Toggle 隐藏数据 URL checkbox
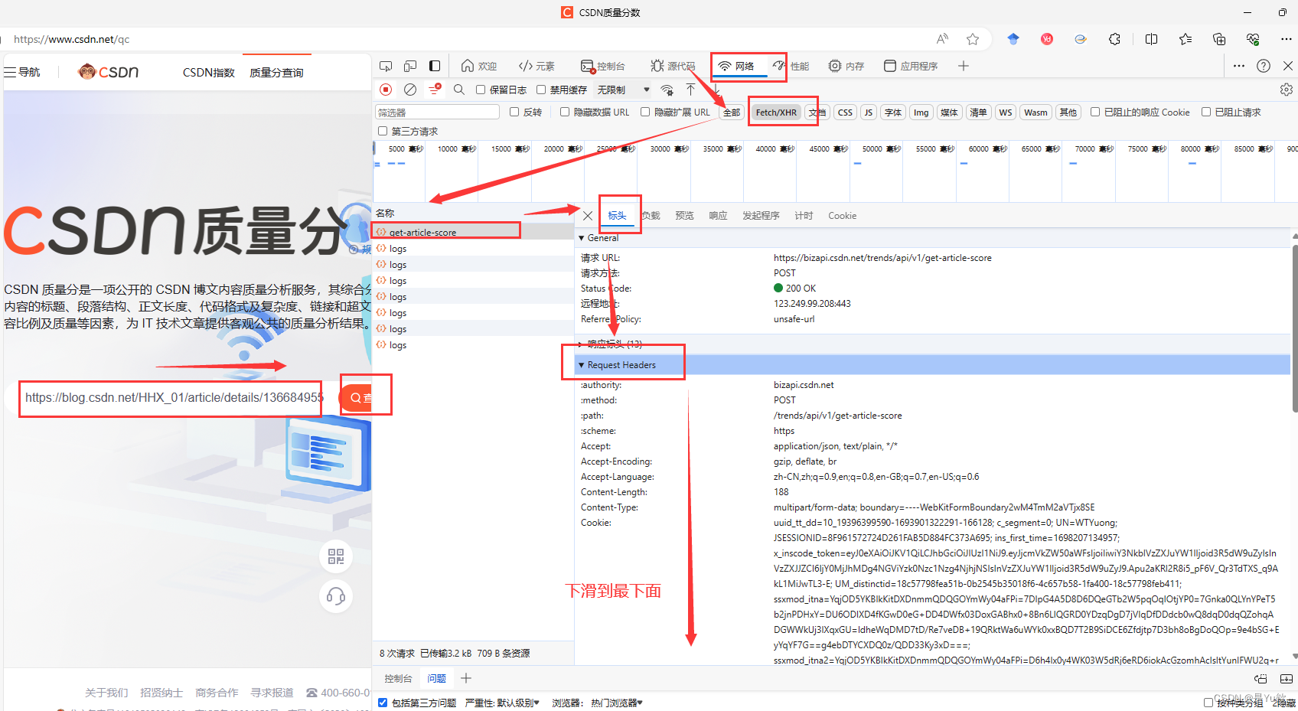The height and width of the screenshot is (711, 1298). [x=565, y=112]
